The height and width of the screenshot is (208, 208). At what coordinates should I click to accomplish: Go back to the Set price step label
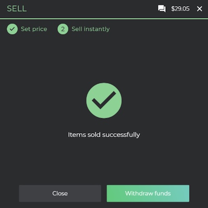34,29
